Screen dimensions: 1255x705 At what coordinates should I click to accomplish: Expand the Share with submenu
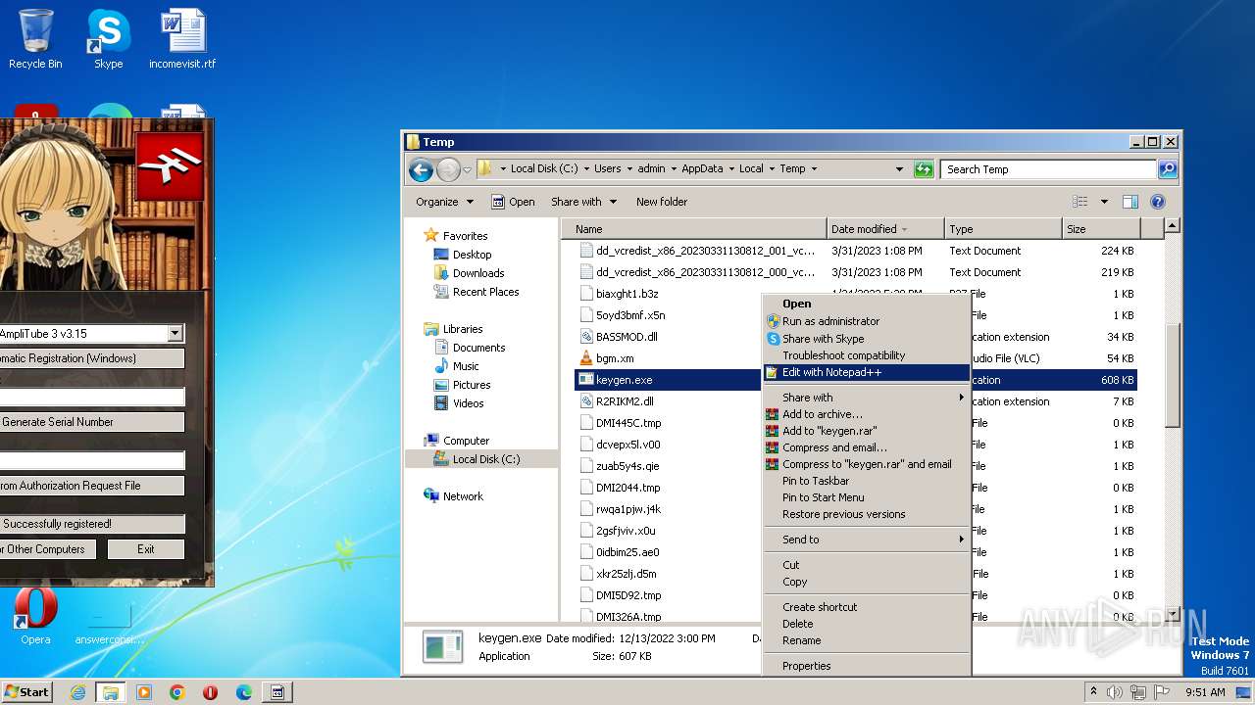pyautogui.click(x=867, y=398)
